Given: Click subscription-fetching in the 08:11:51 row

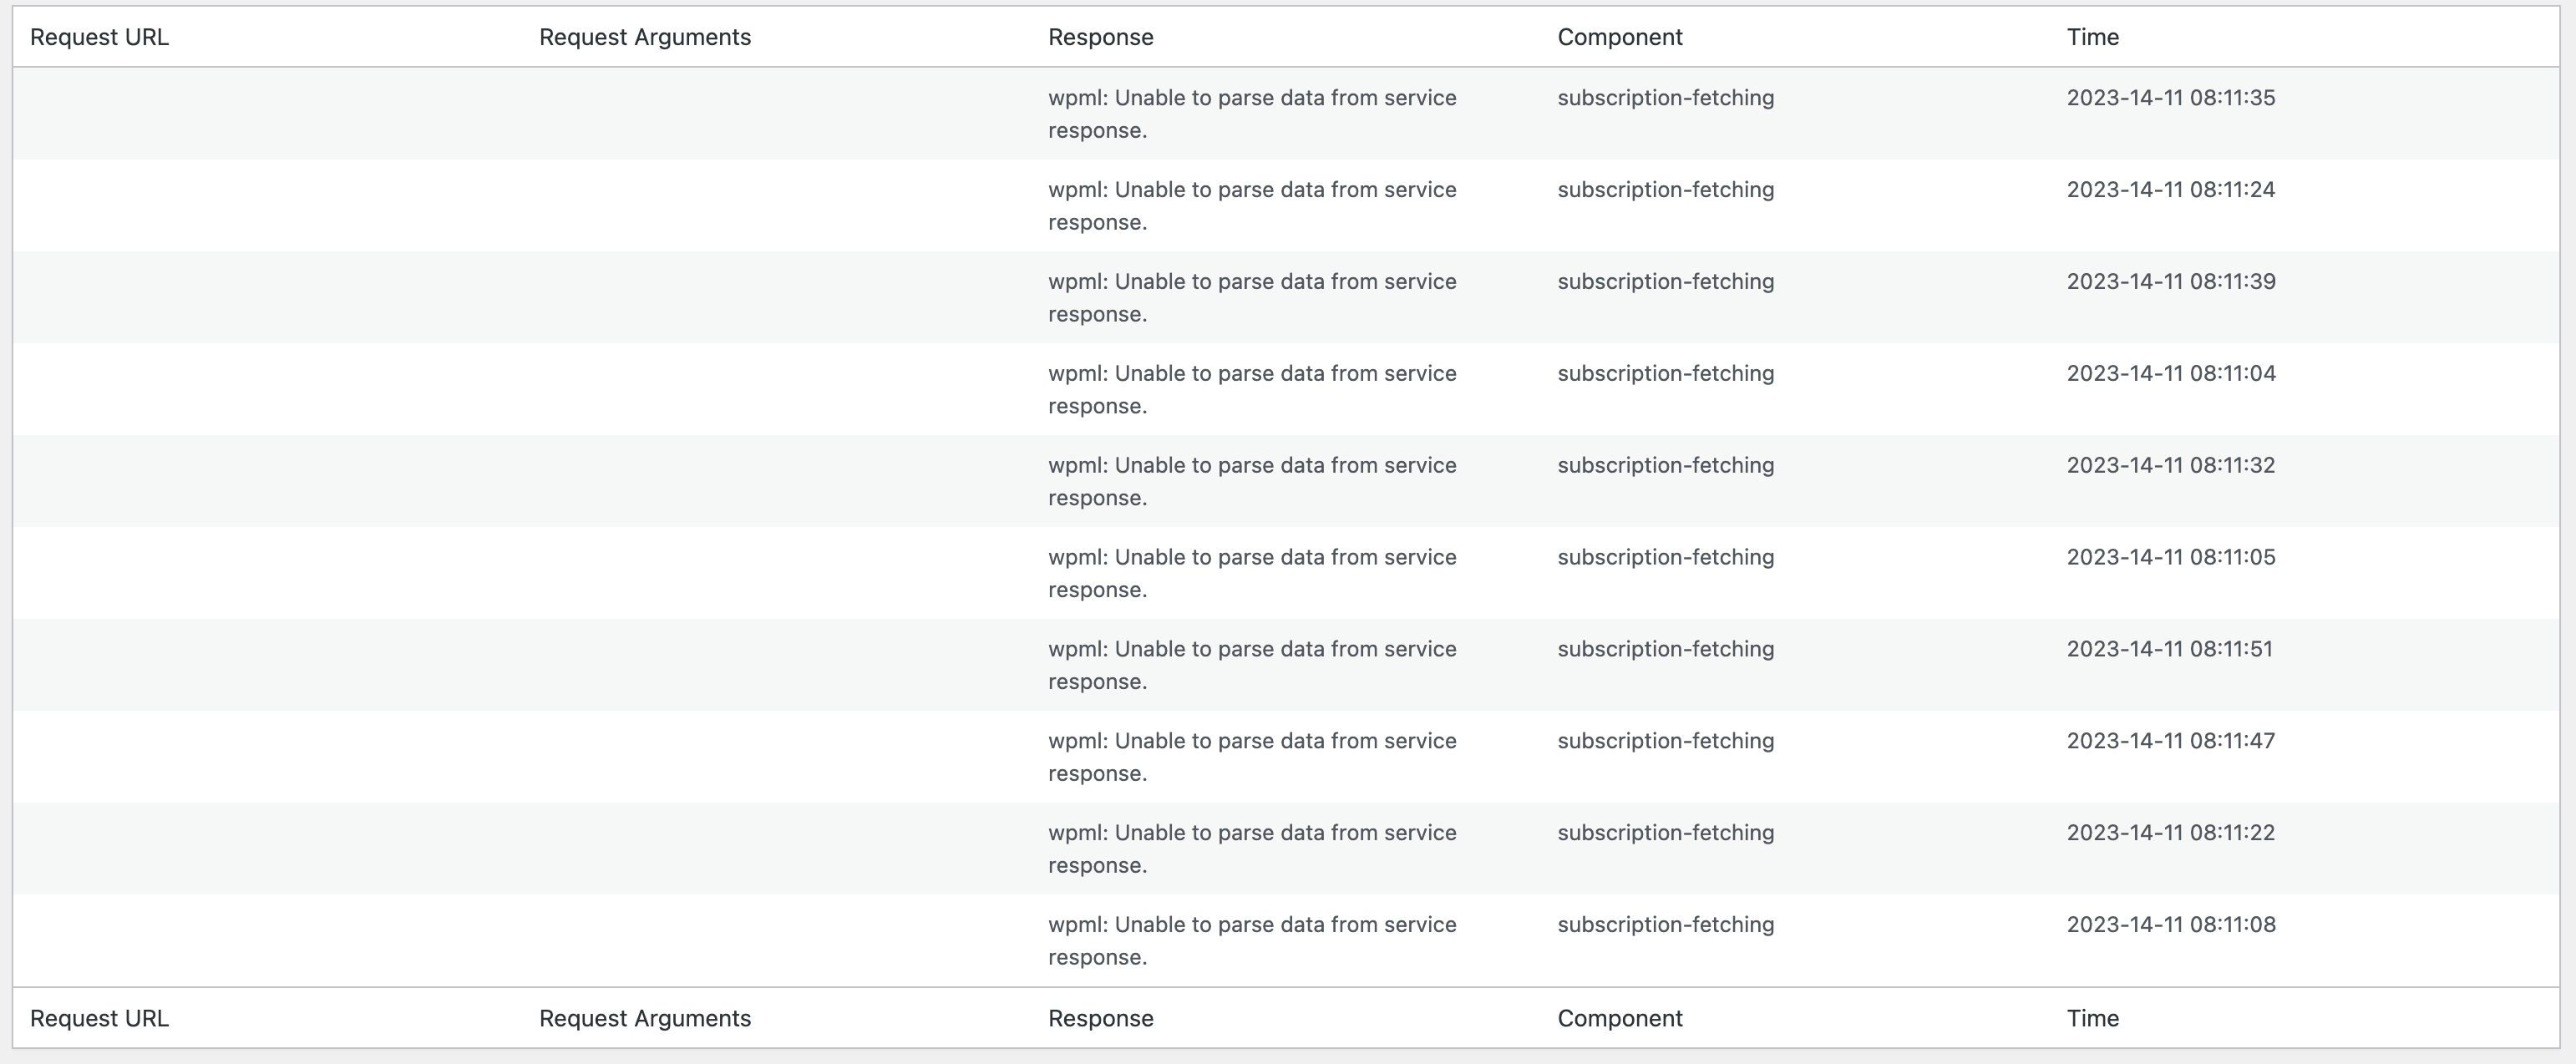Looking at the screenshot, I should coord(1666,650).
